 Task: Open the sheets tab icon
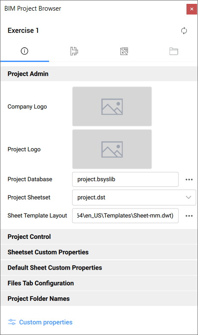pos(124,51)
